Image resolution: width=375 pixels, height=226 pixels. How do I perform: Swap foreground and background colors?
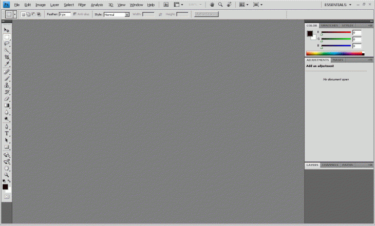point(9,181)
